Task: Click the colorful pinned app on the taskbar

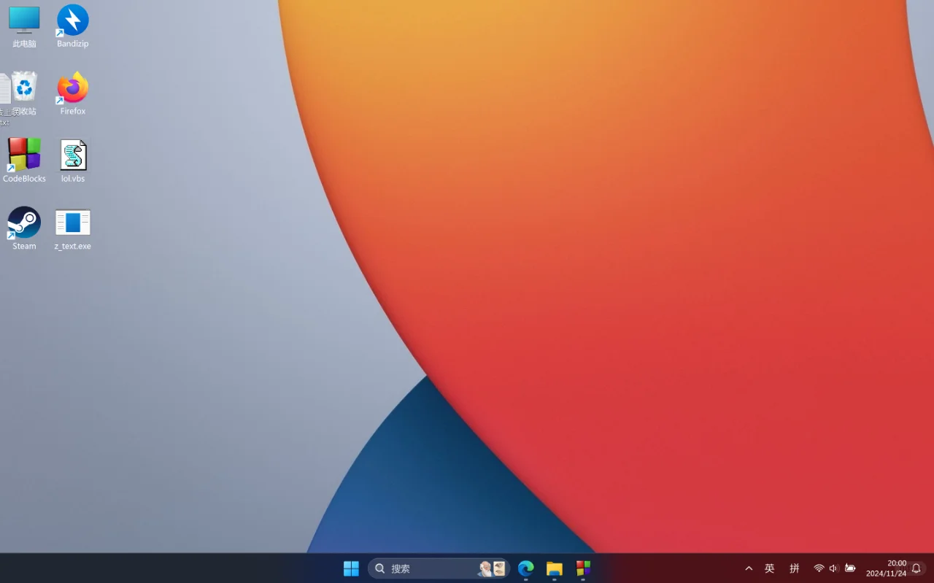Action: [582, 568]
